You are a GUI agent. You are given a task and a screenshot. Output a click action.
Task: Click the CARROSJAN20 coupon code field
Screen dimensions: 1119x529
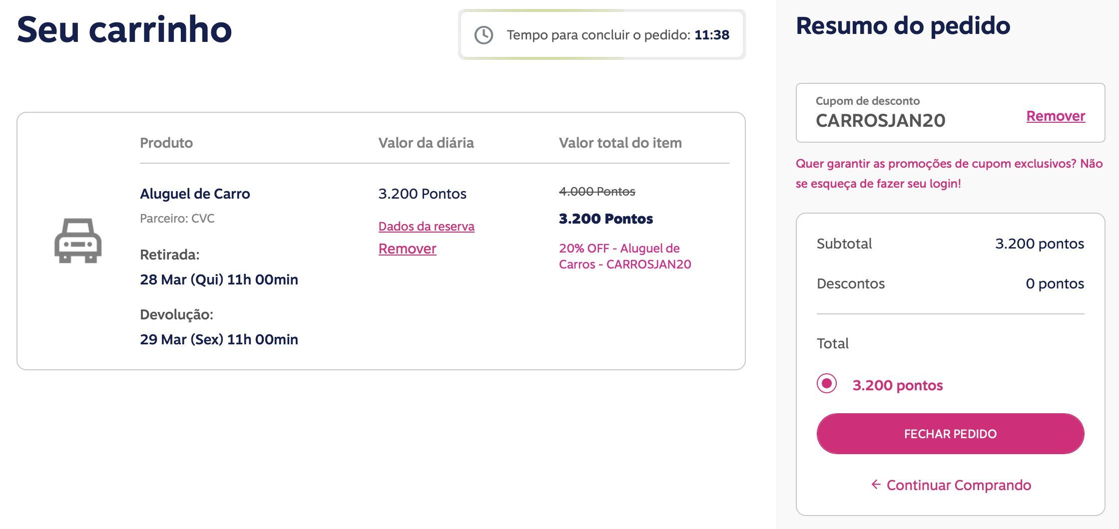coord(880,120)
